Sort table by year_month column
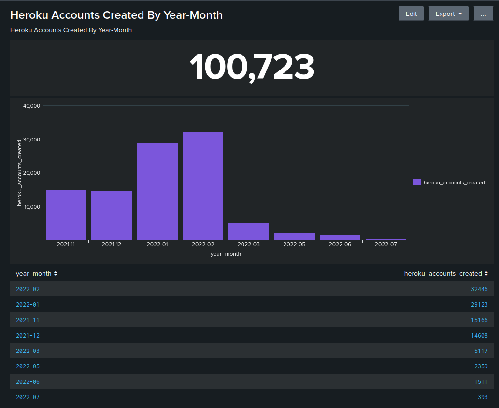This screenshot has width=499, height=408. click(56, 273)
